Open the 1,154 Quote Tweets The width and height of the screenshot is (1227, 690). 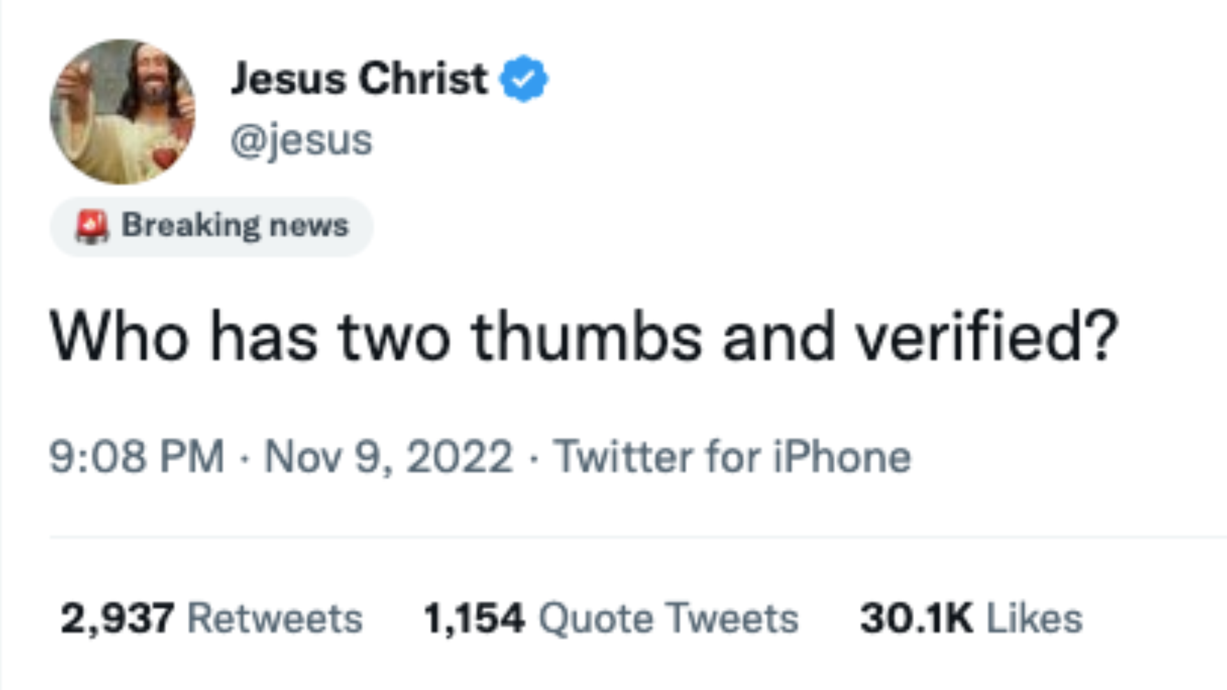pos(610,615)
